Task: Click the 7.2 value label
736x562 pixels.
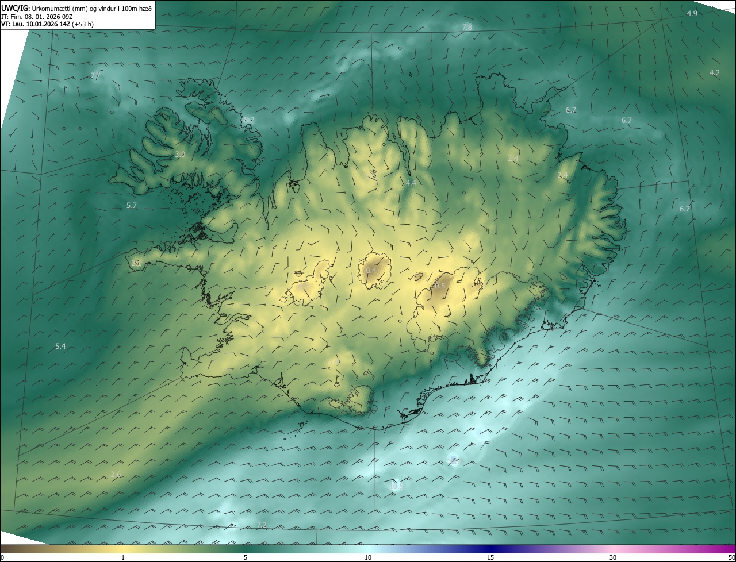Action: click(x=262, y=525)
